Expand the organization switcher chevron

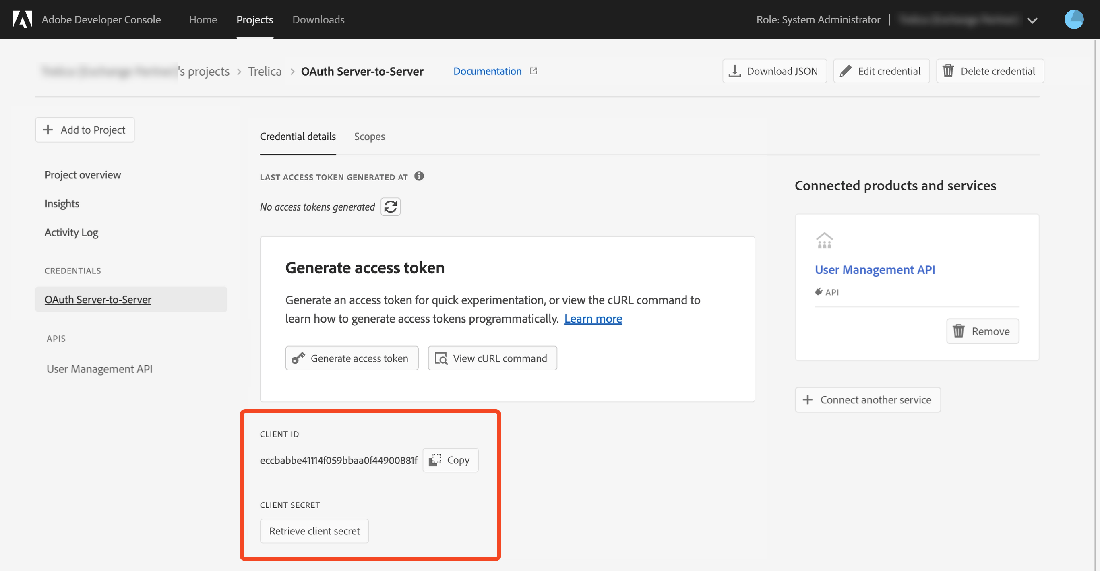pos(1032,20)
